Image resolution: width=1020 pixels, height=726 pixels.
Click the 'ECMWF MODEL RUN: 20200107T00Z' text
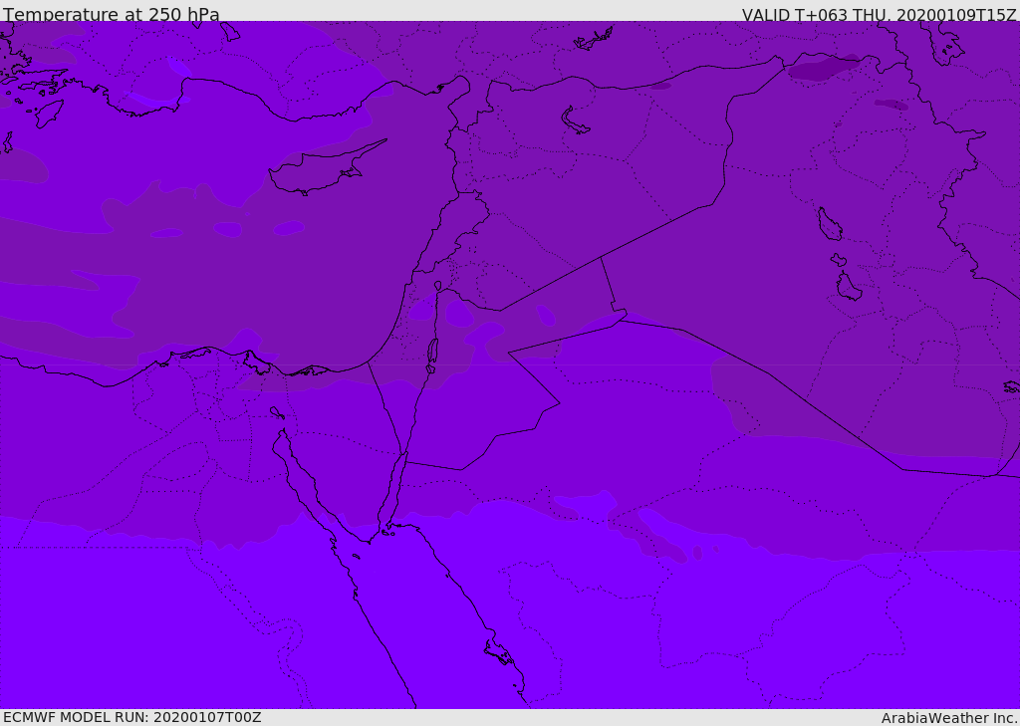click(x=132, y=717)
